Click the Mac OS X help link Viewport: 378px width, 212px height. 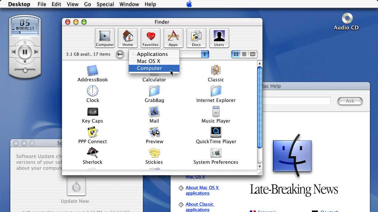tap(195, 177)
